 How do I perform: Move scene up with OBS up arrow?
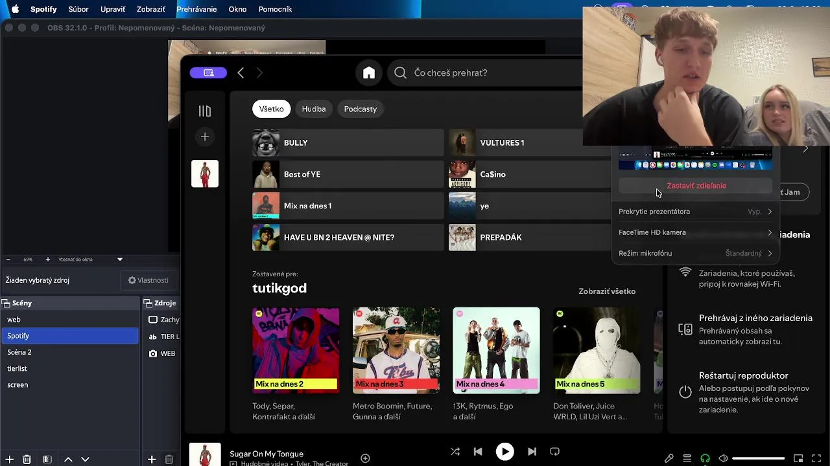tap(68, 460)
